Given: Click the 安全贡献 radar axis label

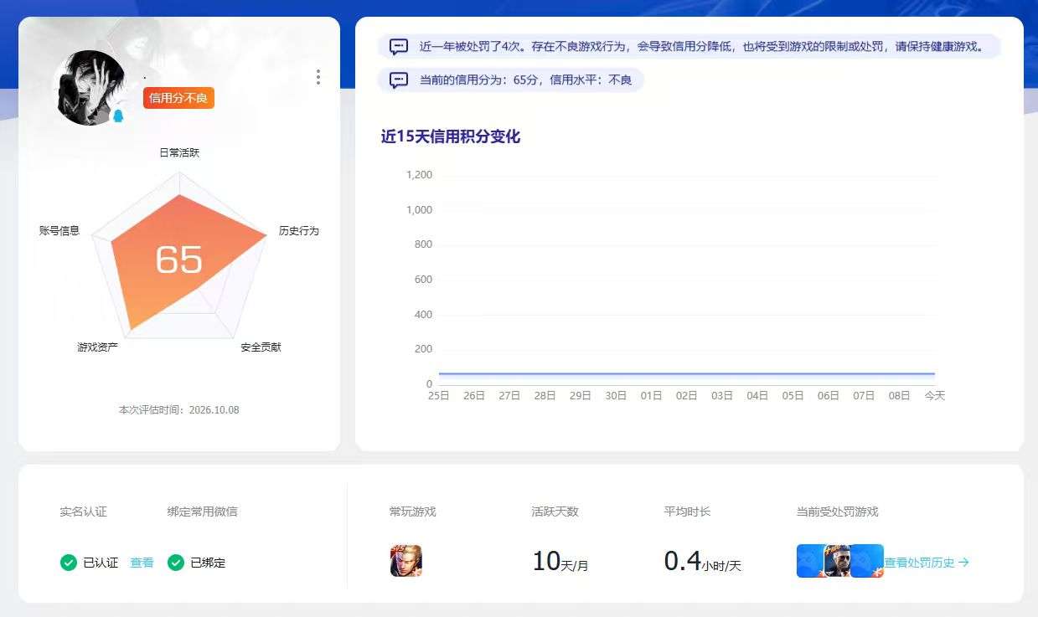Looking at the screenshot, I should tap(261, 347).
